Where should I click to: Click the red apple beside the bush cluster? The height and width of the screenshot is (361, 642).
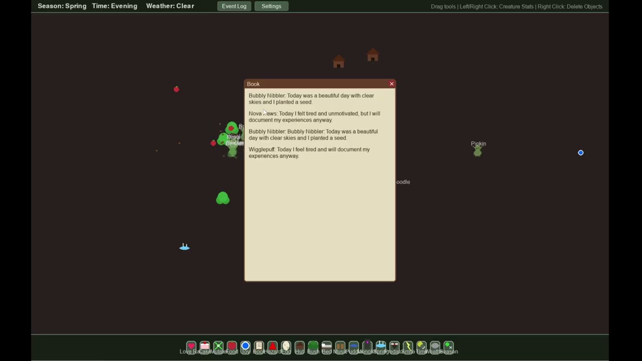(x=213, y=143)
